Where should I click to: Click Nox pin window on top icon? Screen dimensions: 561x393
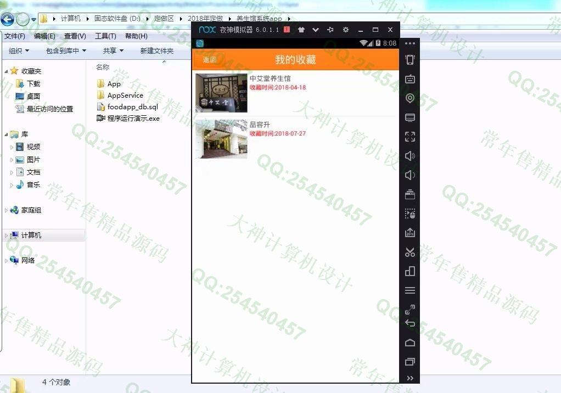click(x=330, y=30)
